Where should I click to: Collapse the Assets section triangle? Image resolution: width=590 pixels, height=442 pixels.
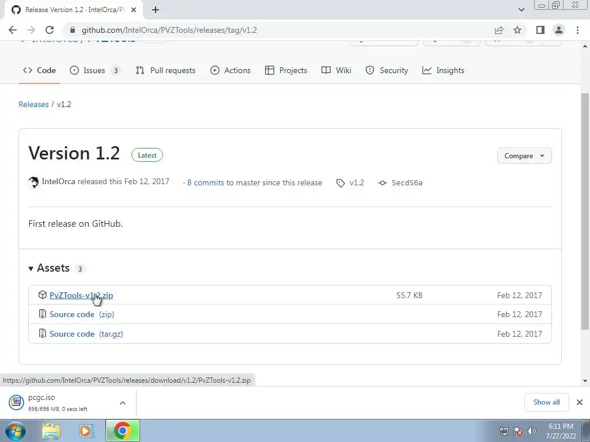(31, 268)
